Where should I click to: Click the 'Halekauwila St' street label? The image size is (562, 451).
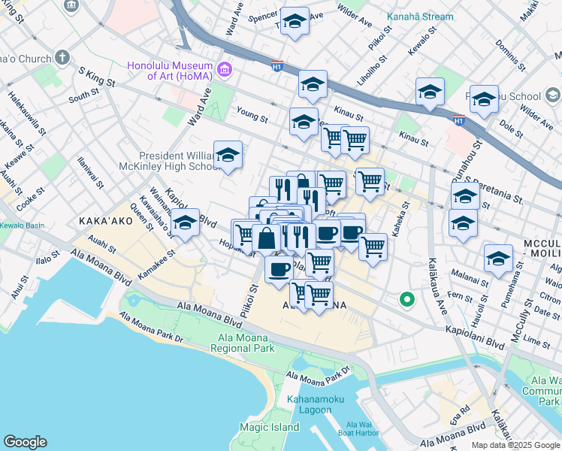27,114
